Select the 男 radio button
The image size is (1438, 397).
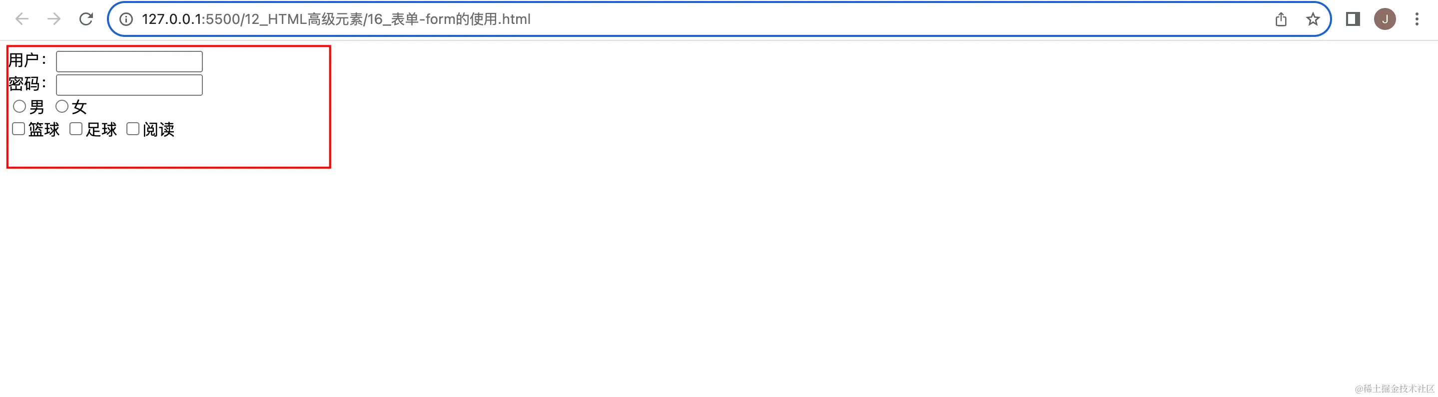pos(19,106)
